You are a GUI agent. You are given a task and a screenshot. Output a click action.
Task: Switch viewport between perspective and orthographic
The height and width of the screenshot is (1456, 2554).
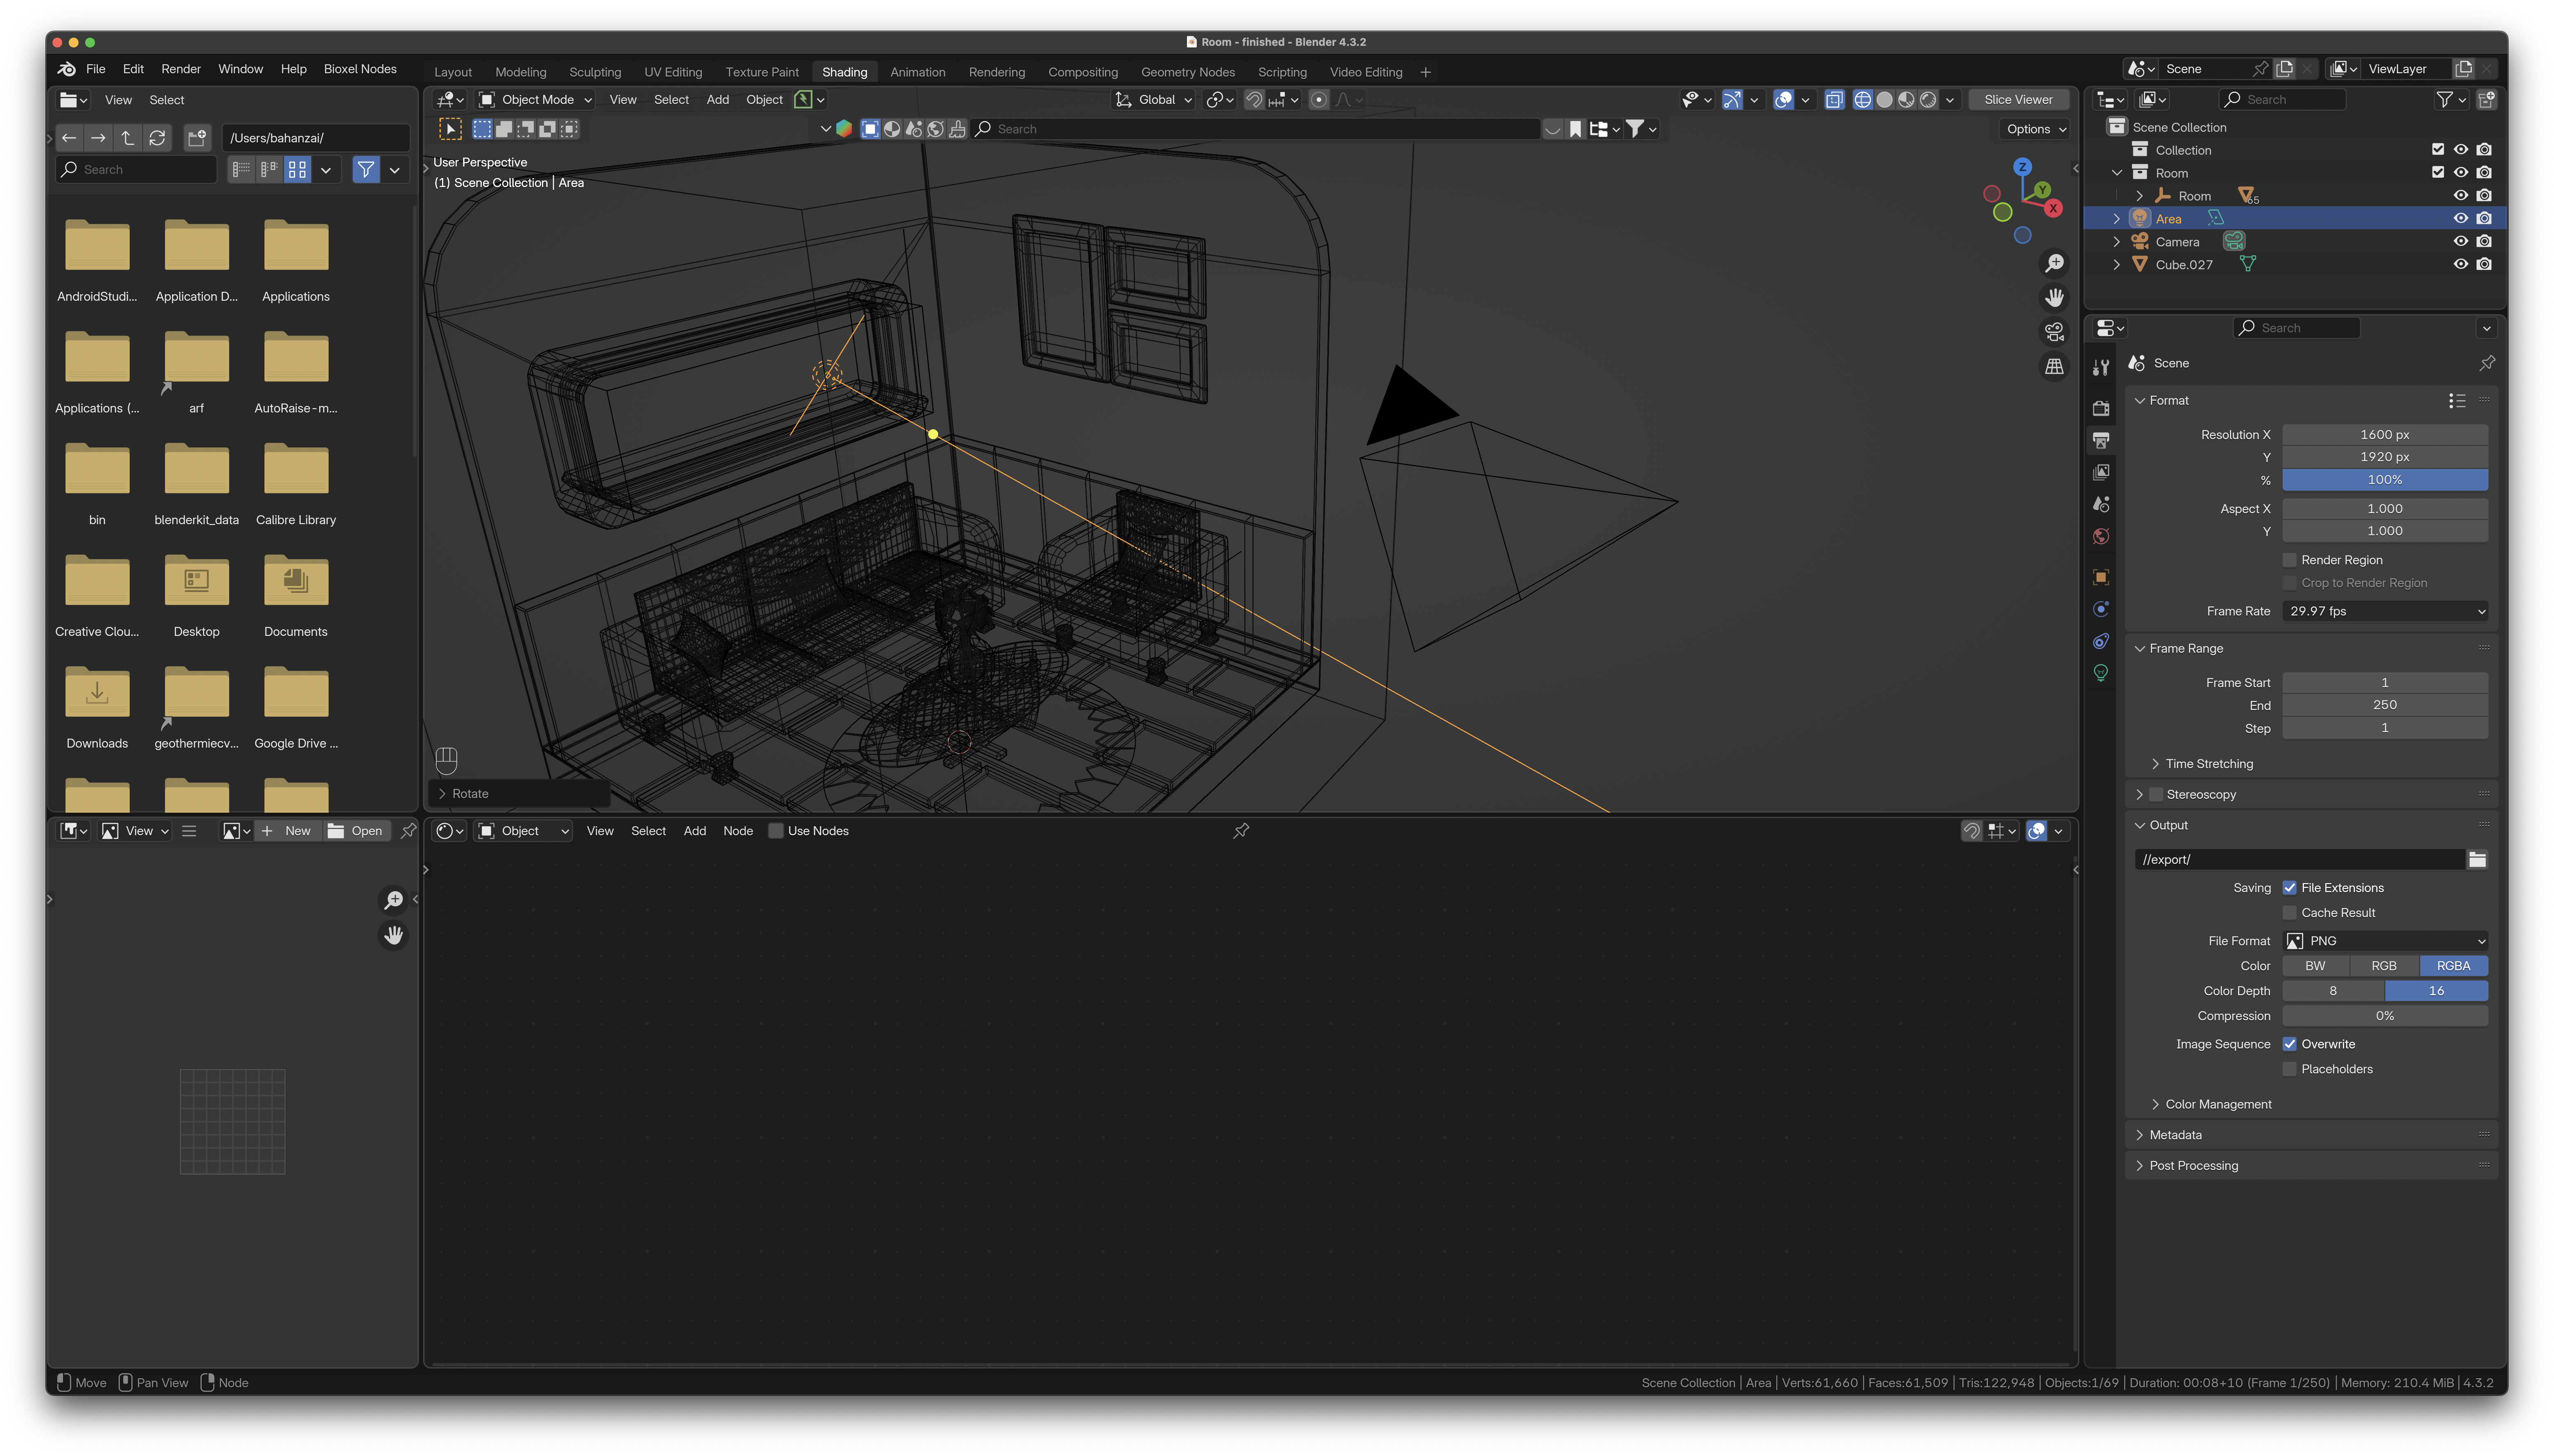pos(2054,367)
